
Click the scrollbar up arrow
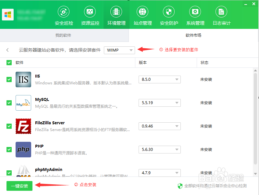click(255, 70)
